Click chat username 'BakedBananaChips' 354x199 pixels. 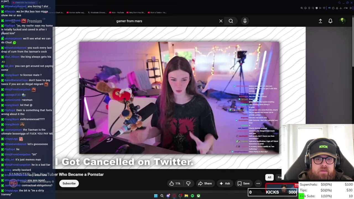pyautogui.click(x=16, y=80)
